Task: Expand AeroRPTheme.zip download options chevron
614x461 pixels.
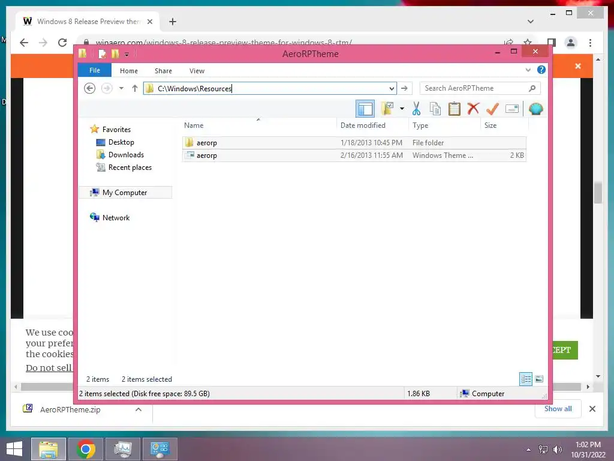Action: pos(139,409)
